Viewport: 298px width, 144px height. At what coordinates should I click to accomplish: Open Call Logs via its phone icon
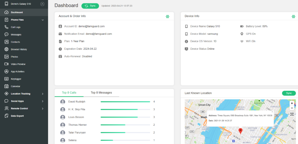(6, 27)
